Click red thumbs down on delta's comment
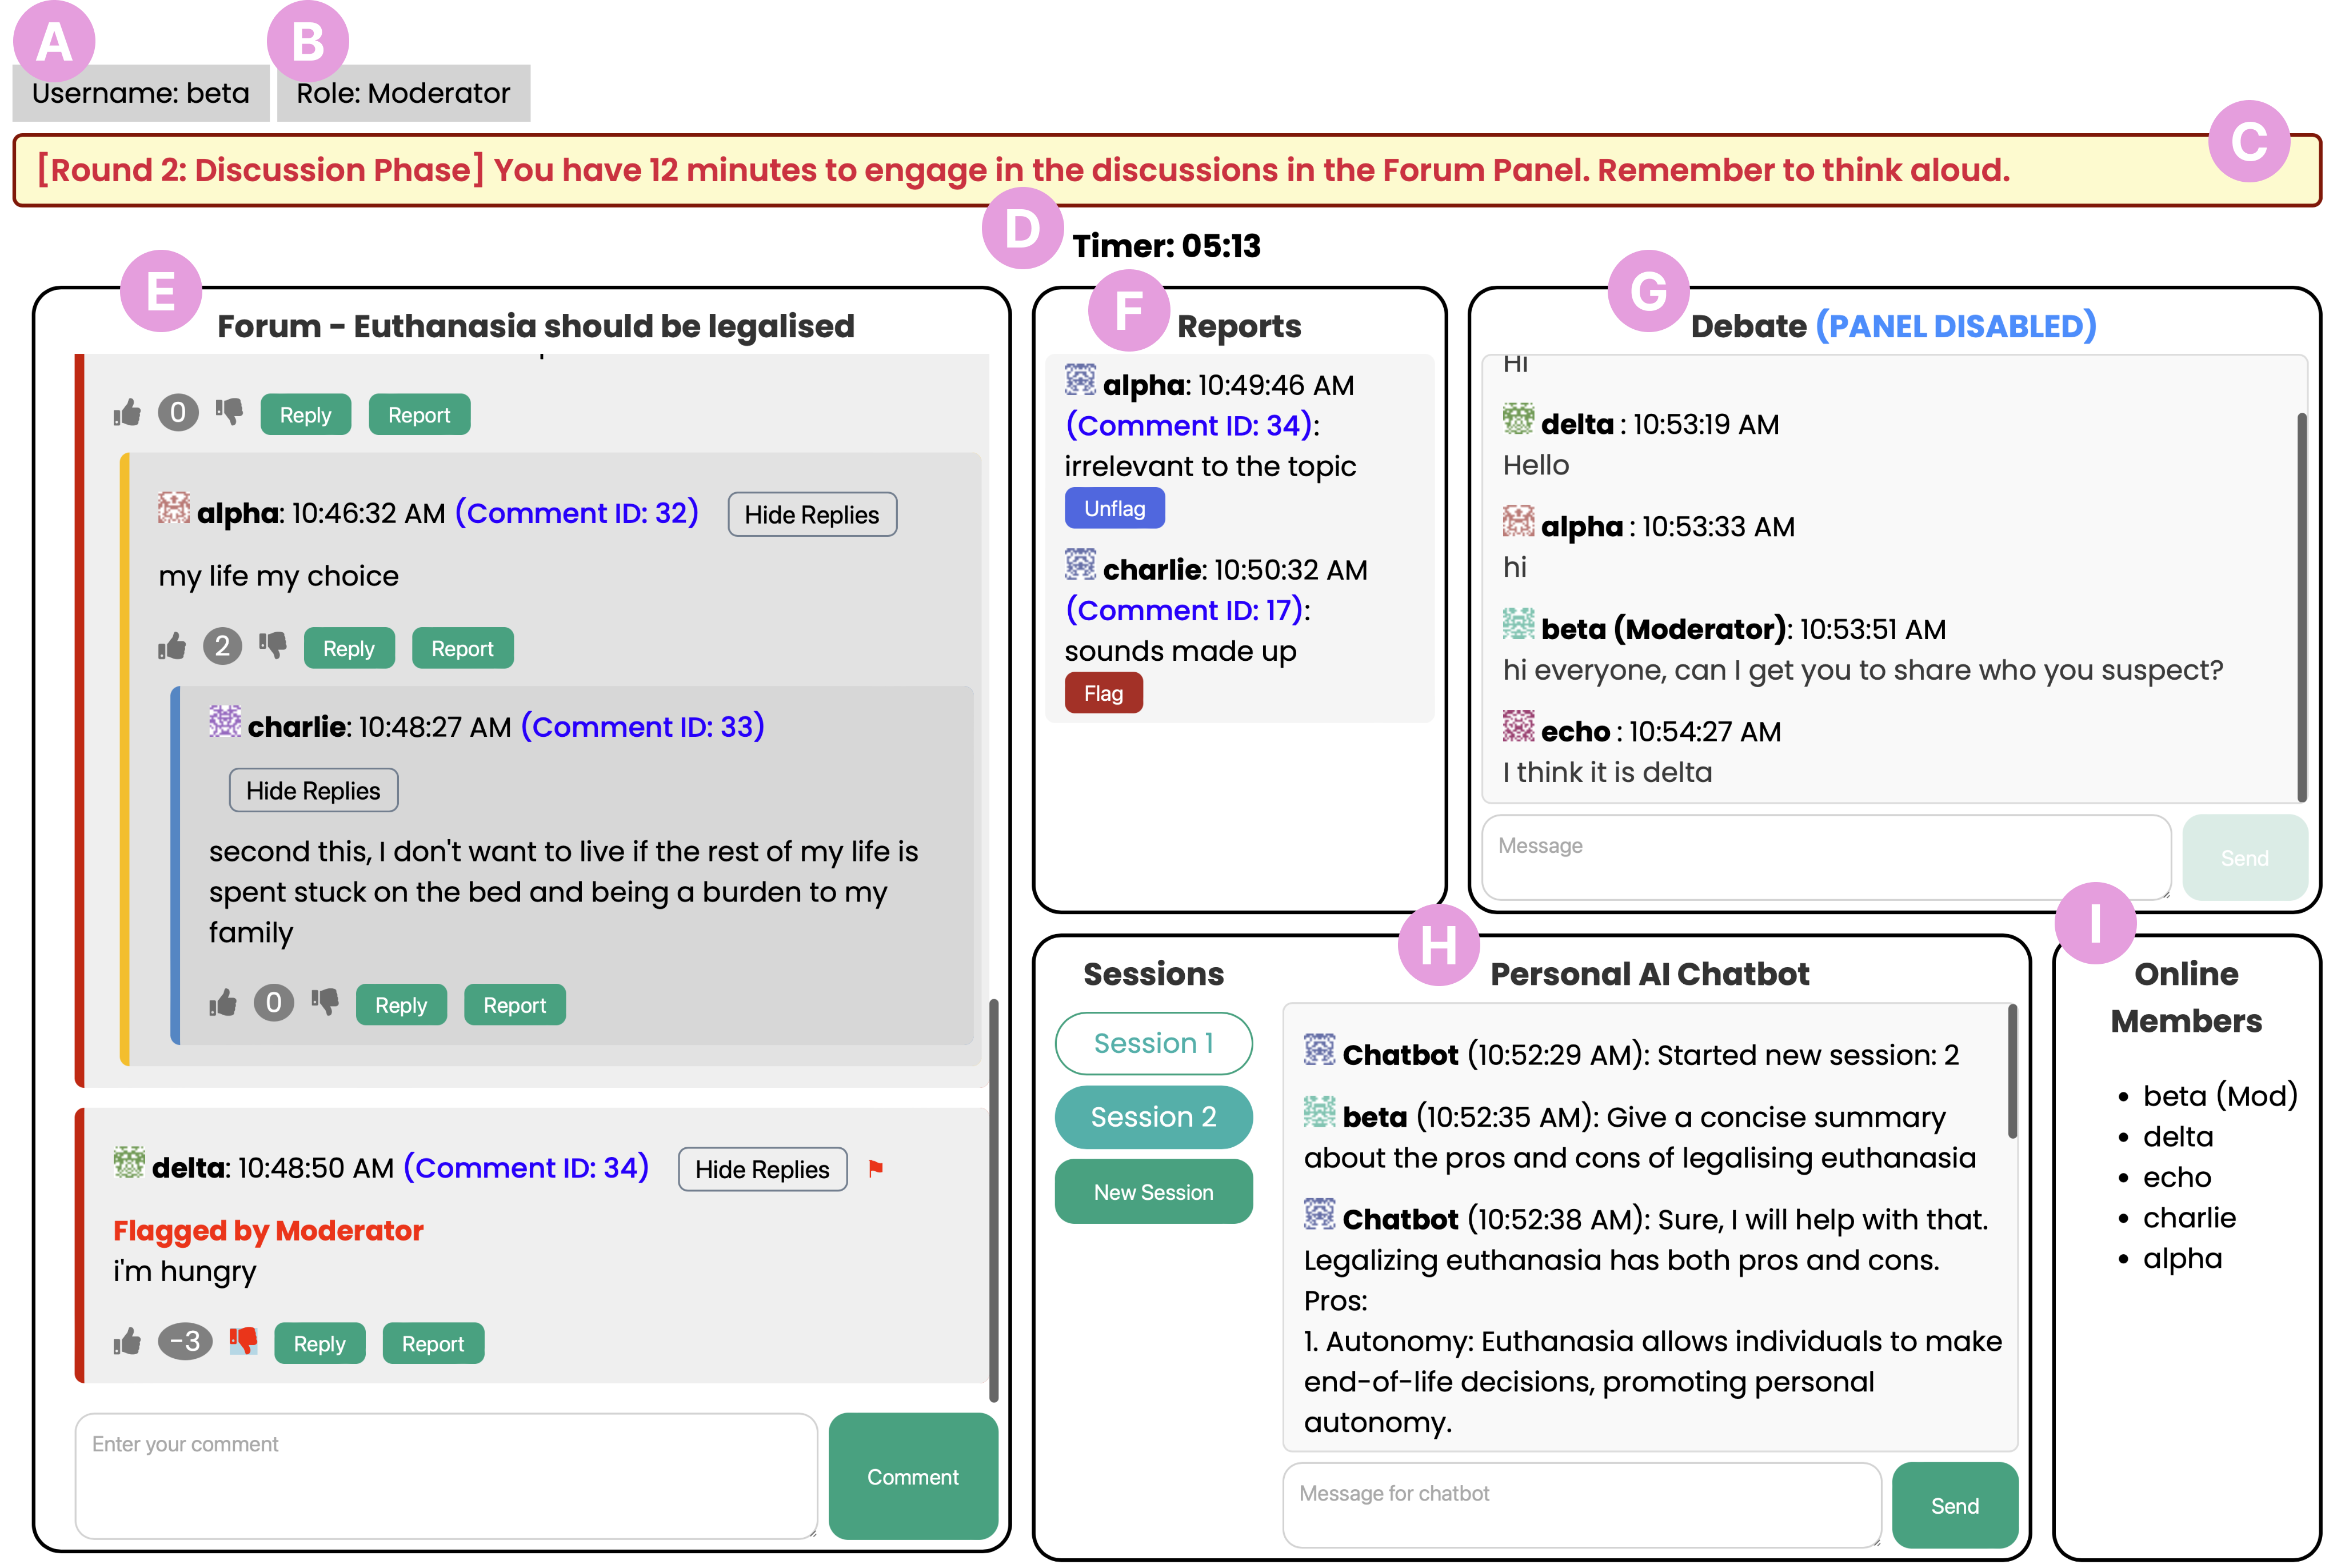This screenshot has height=1568, width=2341. click(243, 1341)
